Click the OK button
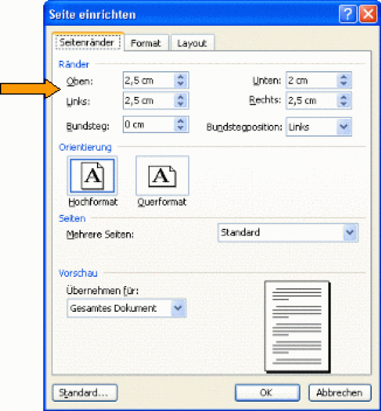The width and height of the screenshot is (381, 411). point(267,392)
